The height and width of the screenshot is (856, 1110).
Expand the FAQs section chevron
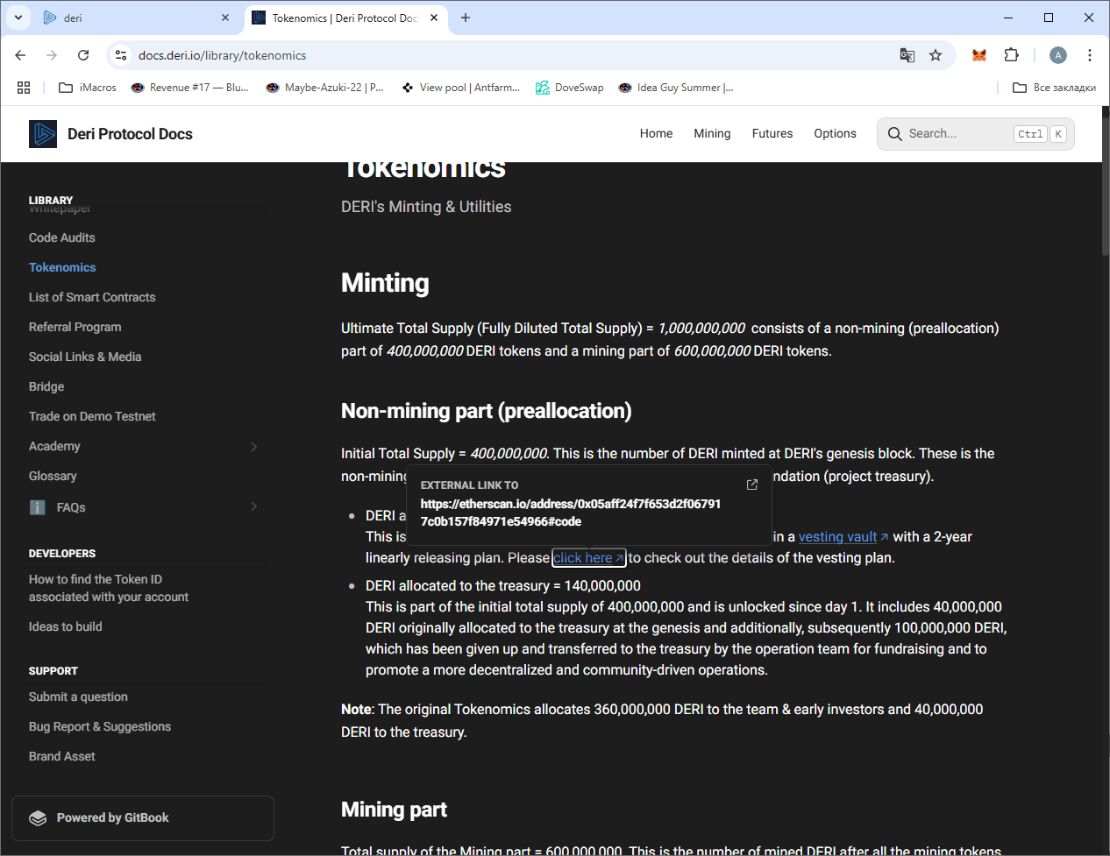pyautogui.click(x=254, y=506)
